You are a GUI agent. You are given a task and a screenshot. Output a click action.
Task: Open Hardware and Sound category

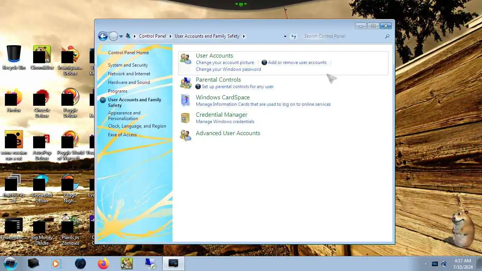tap(129, 82)
